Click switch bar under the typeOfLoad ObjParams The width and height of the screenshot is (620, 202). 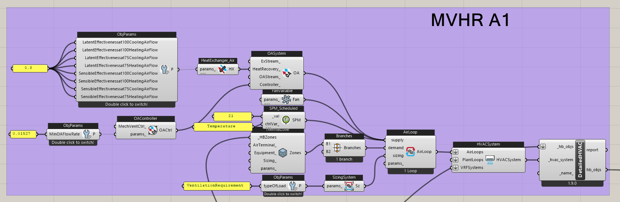pos(283,194)
